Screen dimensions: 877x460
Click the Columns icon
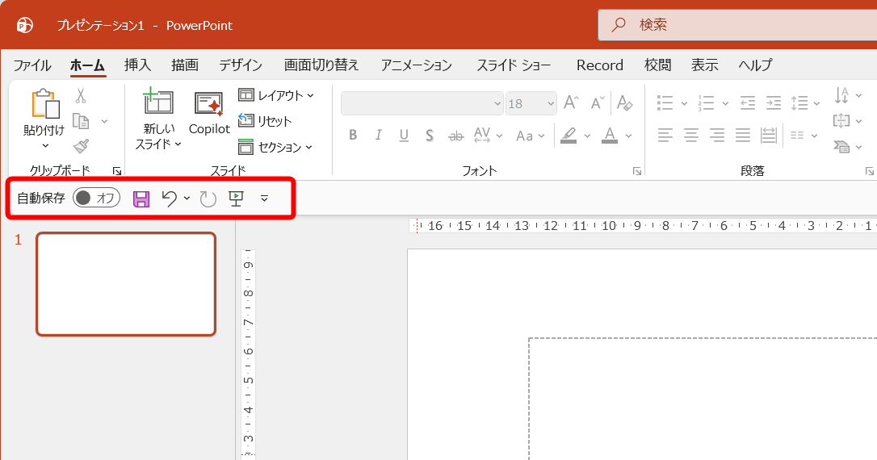[x=797, y=136]
